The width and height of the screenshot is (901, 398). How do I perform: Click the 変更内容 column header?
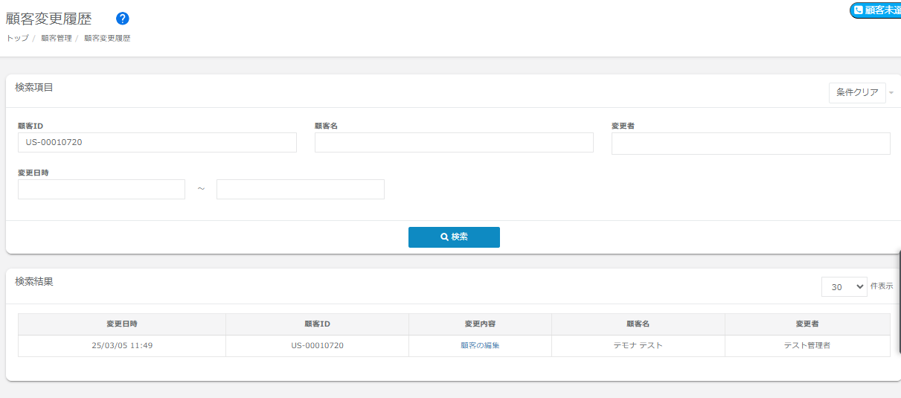coord(480,324)
